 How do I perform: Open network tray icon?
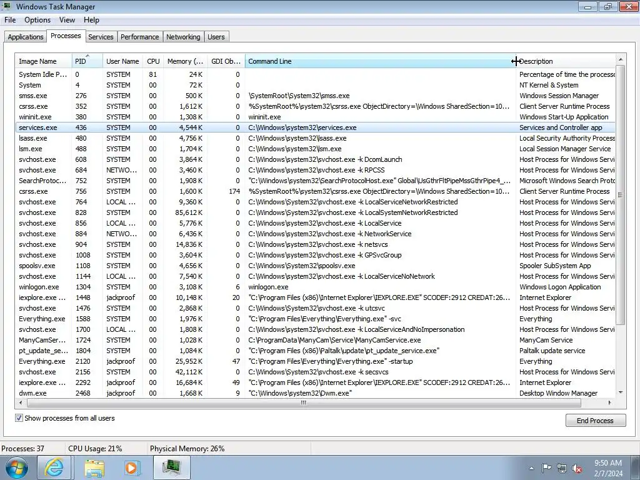pyautogui.click(x=562, y=468)
